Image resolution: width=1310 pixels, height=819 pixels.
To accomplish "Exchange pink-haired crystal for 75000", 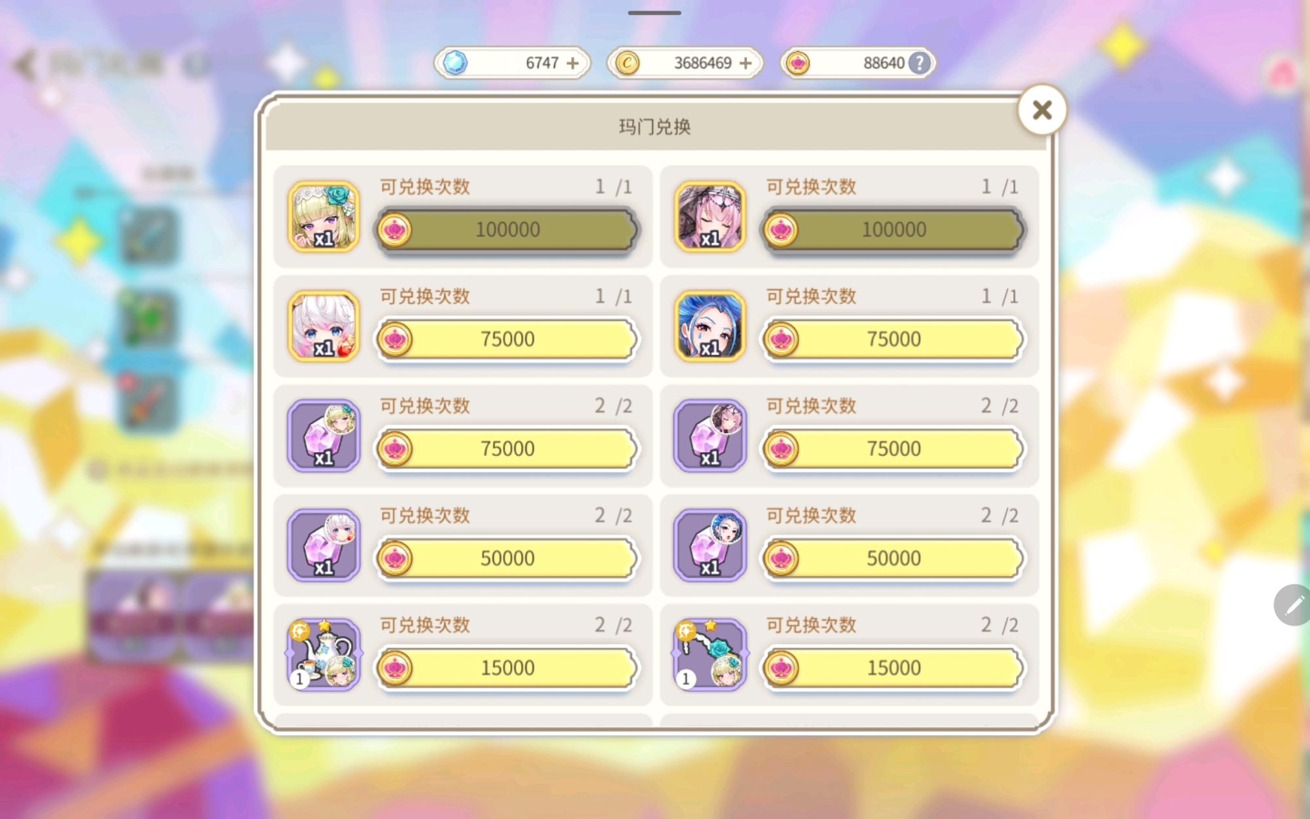I will [893, 449].
